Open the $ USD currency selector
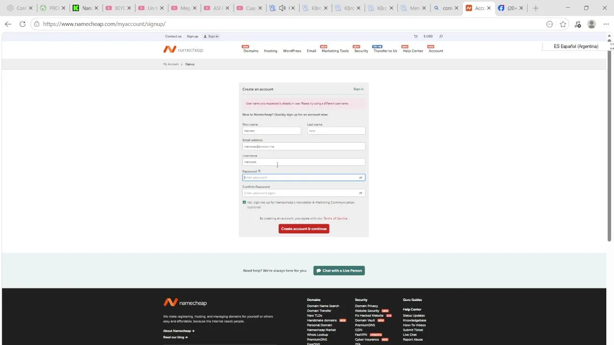 tap(428, 36)
